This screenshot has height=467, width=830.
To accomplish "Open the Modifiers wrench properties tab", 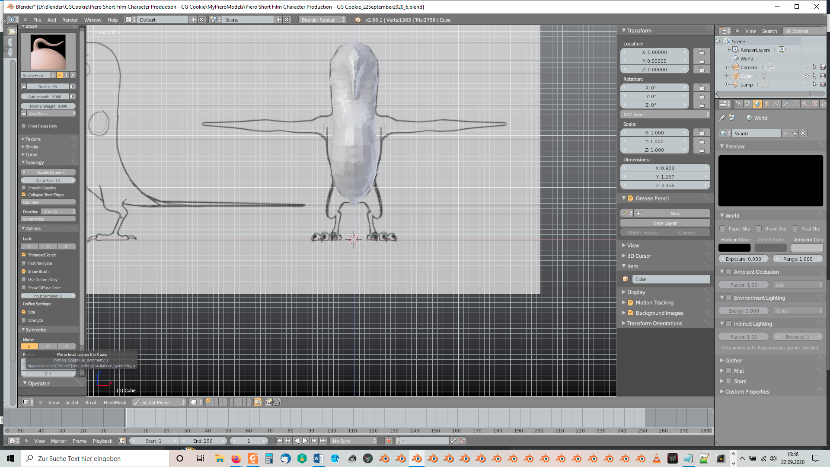I will tap(786, 104).
